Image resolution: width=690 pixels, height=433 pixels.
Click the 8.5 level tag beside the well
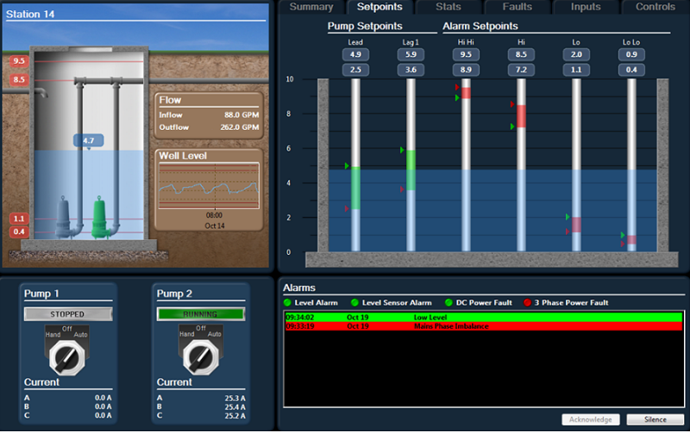19,79
